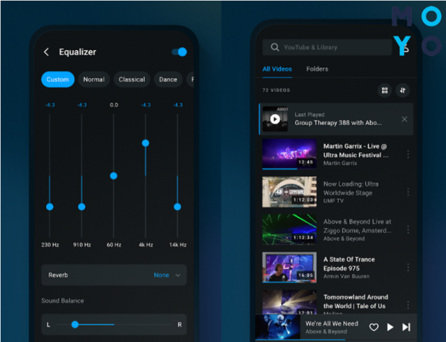Click the 14k Hz band slider handle

click(x=178, y=206)
